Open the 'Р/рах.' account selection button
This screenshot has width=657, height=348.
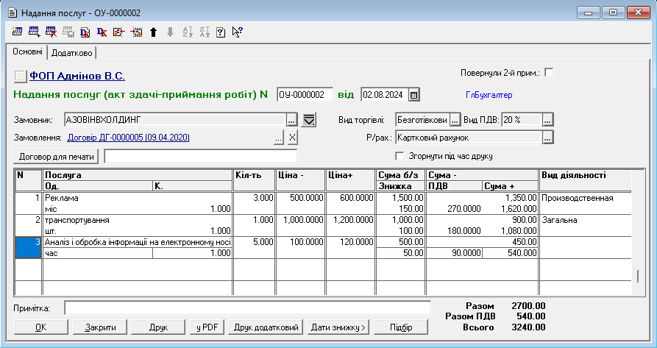pyautogui.click(x=547, y=138)
